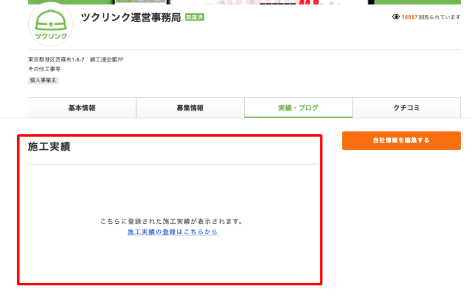The width and height of the screenshot is (476, 299).
Task: Click the その他工事等 category text
Action: tap(44, 69)
